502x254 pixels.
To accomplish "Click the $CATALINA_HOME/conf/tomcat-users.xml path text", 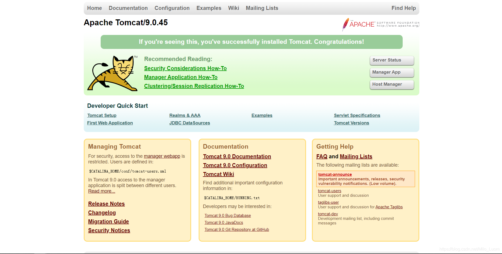I will (x=128, y=171).
